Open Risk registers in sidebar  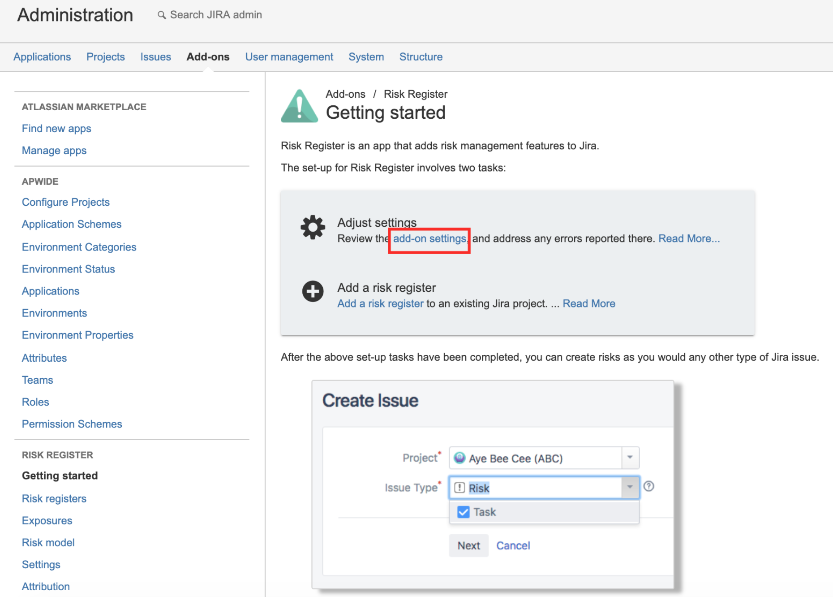pos(54,498)
